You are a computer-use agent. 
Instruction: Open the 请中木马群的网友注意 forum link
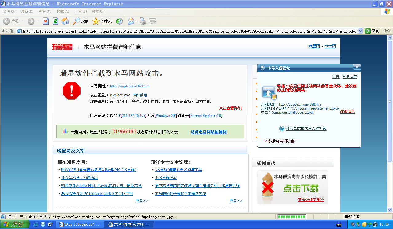[197, 186]
